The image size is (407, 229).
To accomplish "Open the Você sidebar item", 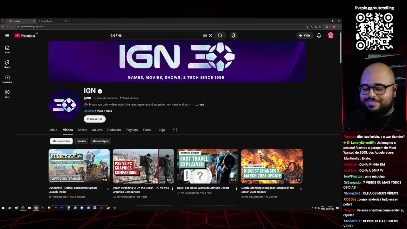I will click(x=7, y=94).
